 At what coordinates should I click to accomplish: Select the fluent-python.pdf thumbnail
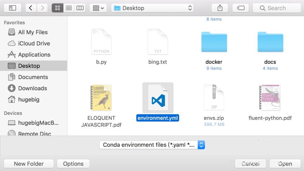point(270,98)
